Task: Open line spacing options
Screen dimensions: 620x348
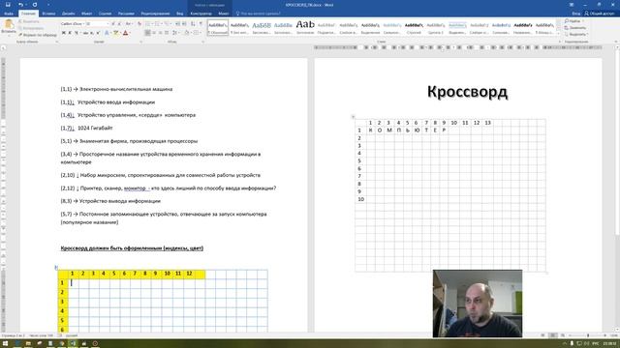Action: pos(175,33)
